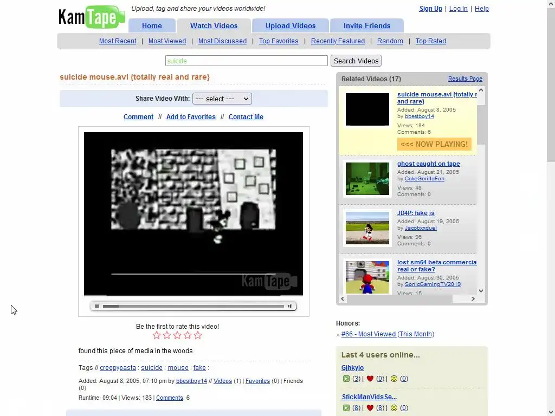Image resolution: width=555 pixels, height=416 pixels.
Task: Select Most Recent in the submenu
Action: [x=118, y=41]
